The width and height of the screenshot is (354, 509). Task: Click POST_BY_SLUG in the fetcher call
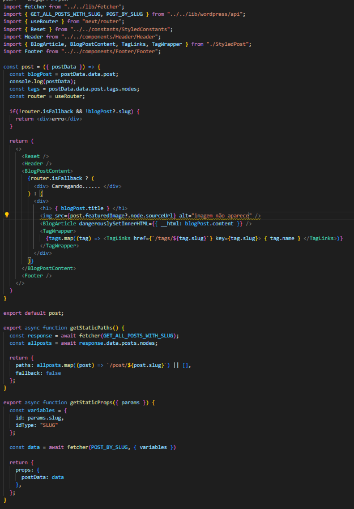[109, 447]
